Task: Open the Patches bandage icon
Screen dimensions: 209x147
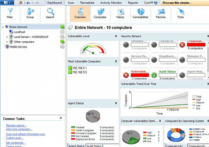Action: pos(161,13)
